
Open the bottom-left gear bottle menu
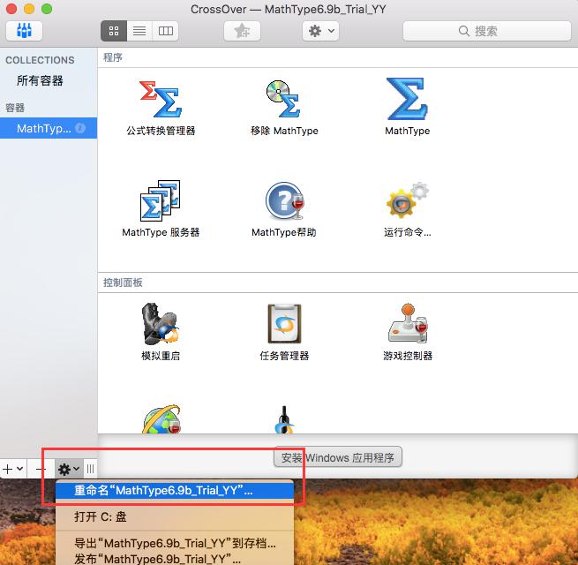point(68,469)
